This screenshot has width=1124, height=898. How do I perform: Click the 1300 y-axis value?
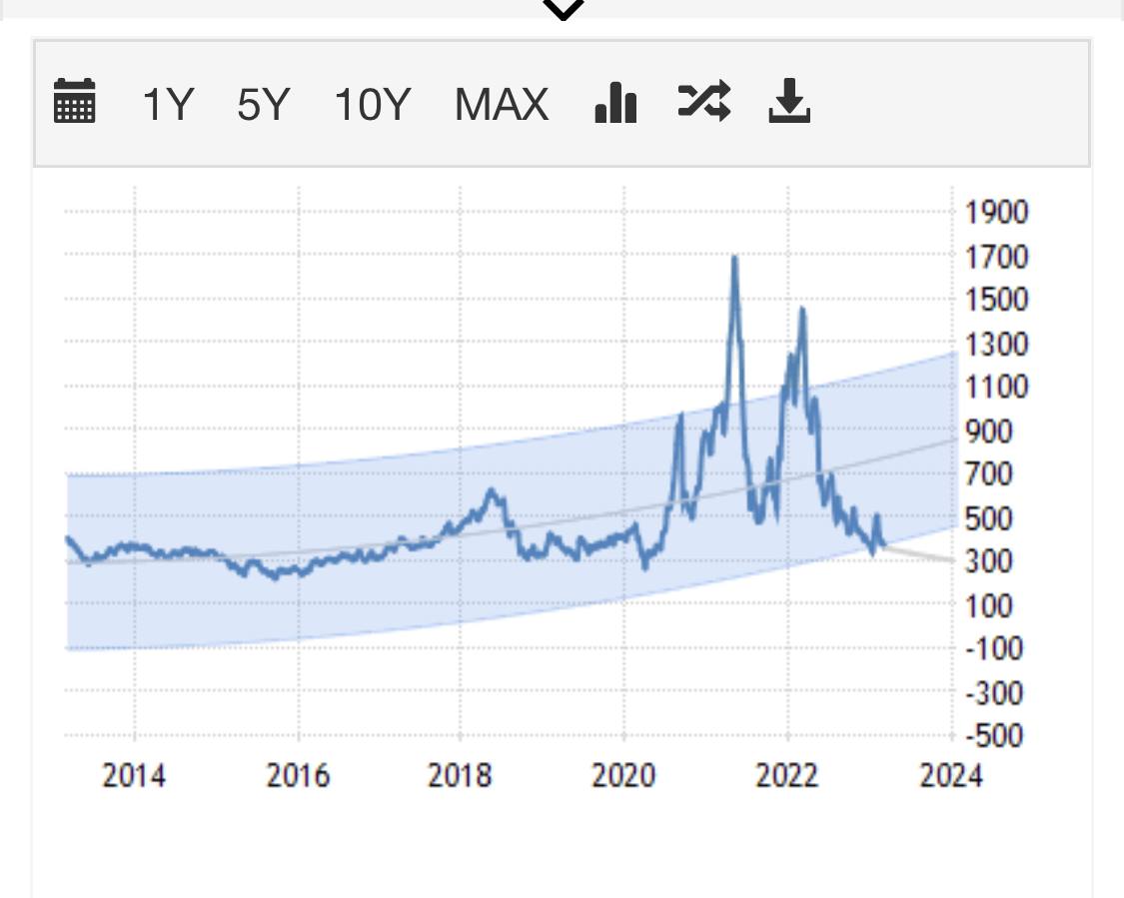996,344
